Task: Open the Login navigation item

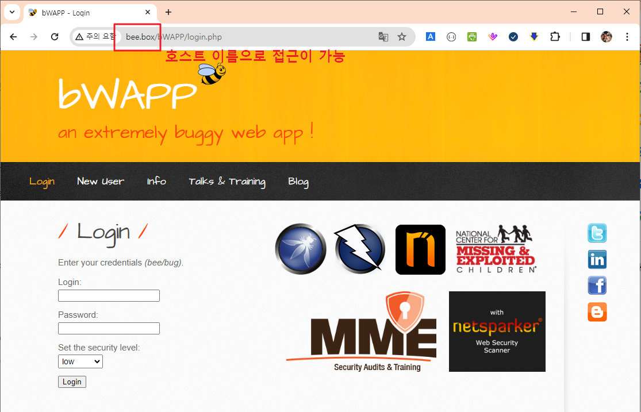Action: pos(42,182)
